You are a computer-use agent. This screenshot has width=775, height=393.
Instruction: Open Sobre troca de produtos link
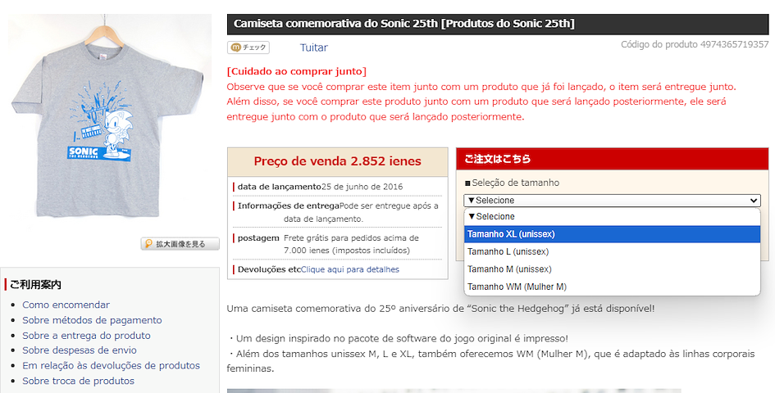78,381
